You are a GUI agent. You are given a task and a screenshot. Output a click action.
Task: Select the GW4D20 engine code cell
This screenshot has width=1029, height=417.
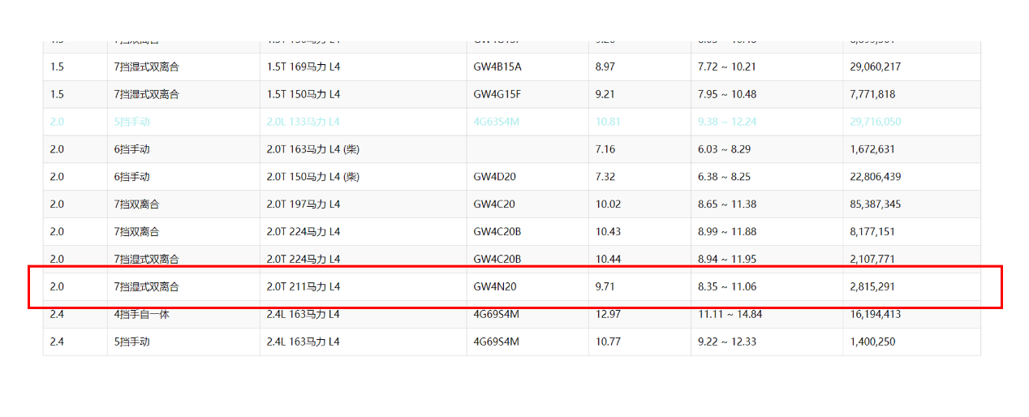point(495,177)
